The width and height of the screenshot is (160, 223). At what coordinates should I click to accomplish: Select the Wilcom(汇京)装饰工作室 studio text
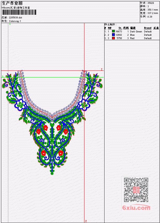click(16, 8)
